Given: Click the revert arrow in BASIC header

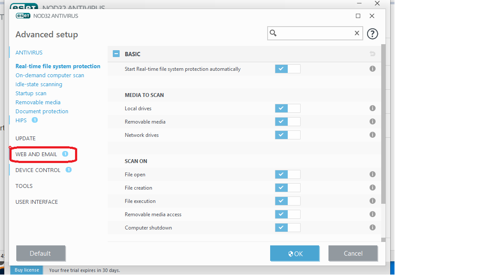Looking at the screenshot, I should tap(372, 54).
